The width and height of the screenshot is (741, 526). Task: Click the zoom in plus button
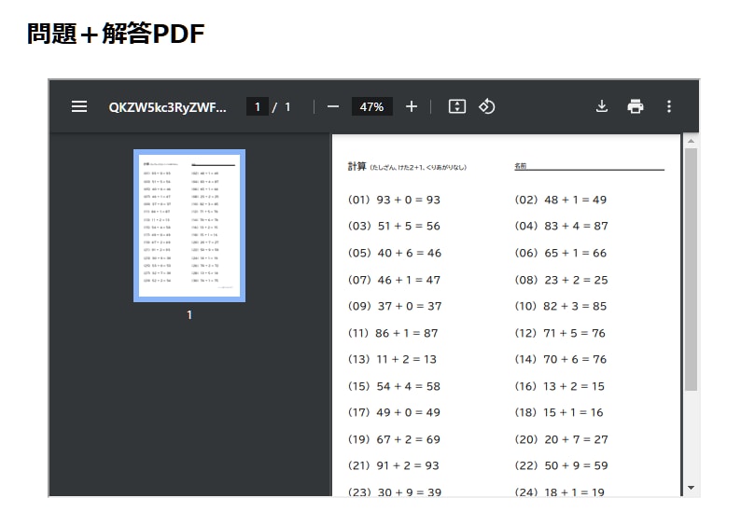pos(412,106)
